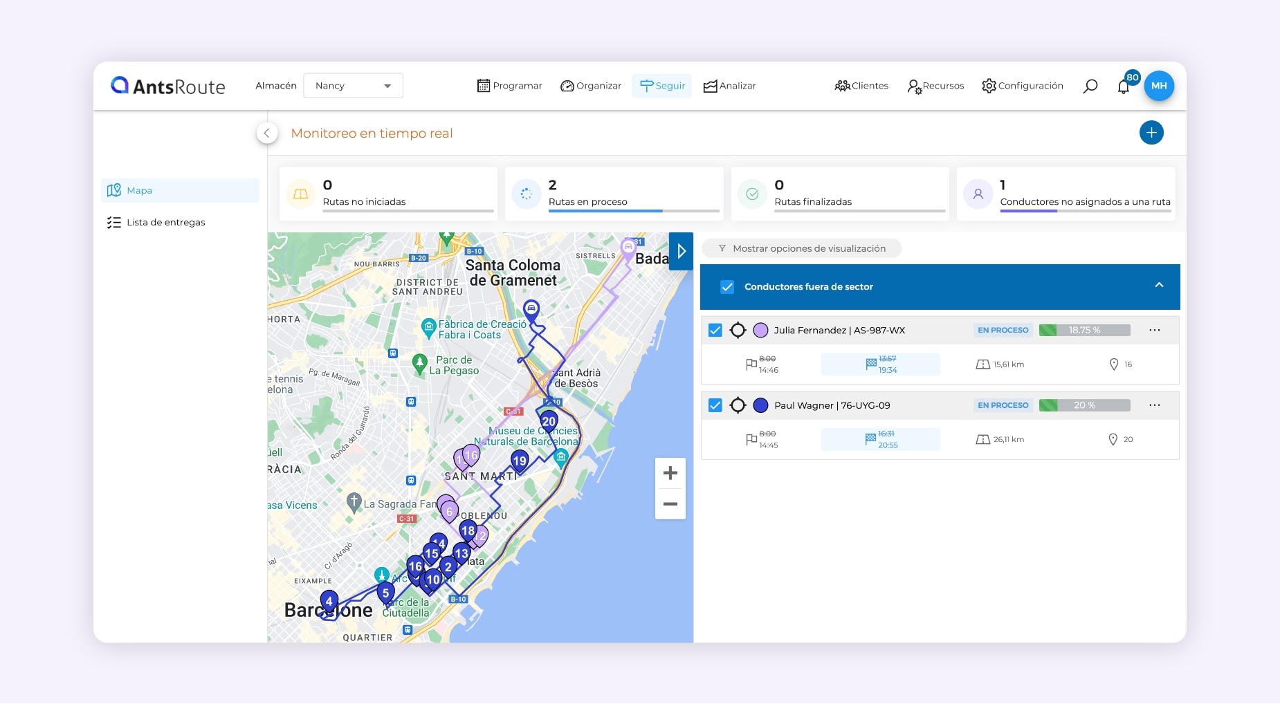
Task: Open Configuración settings
Action: point(1023,86)
